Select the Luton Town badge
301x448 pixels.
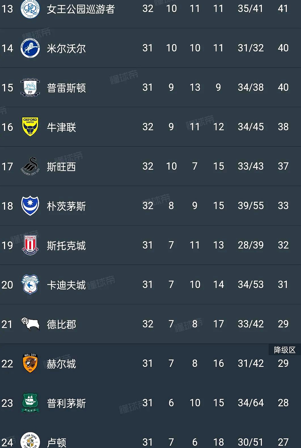click(30, 441)
